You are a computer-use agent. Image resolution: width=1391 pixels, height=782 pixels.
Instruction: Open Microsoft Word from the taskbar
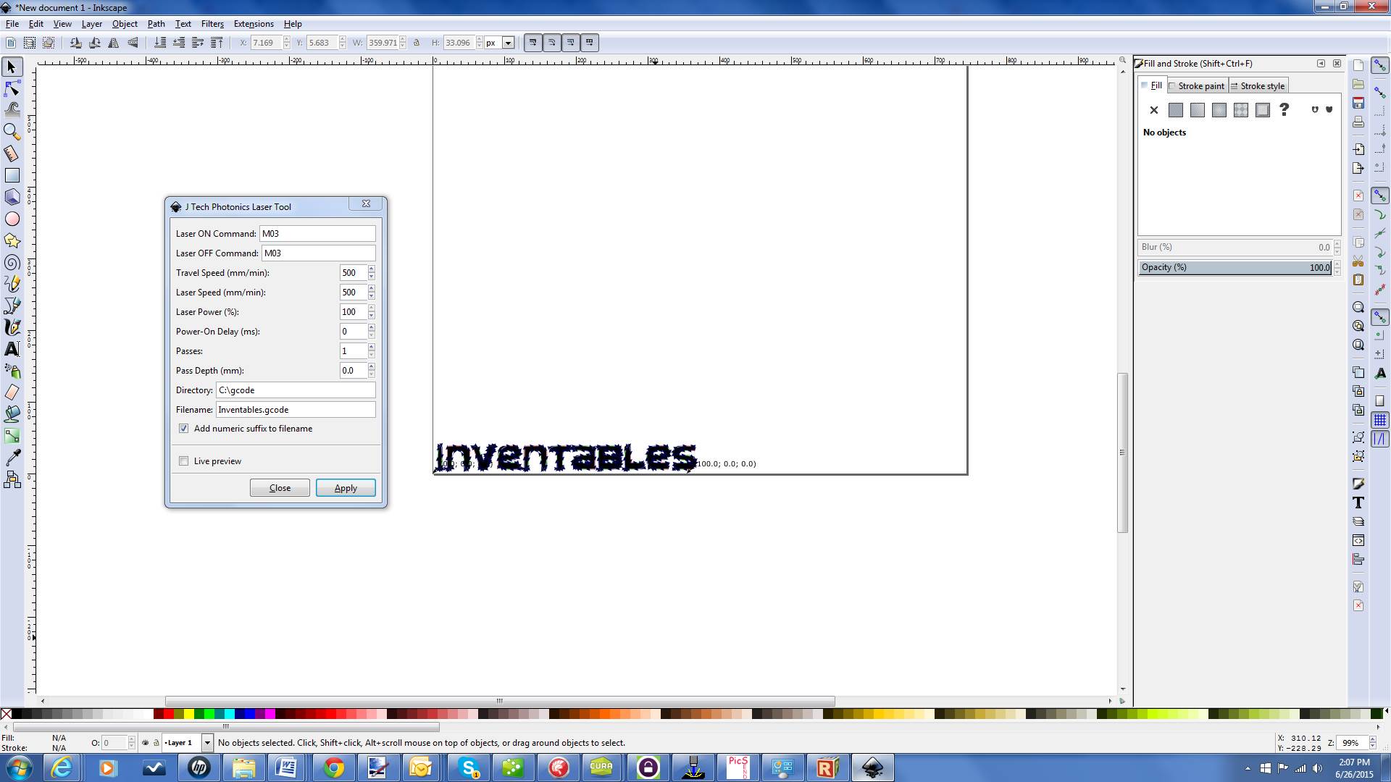[x=287, y=768]
